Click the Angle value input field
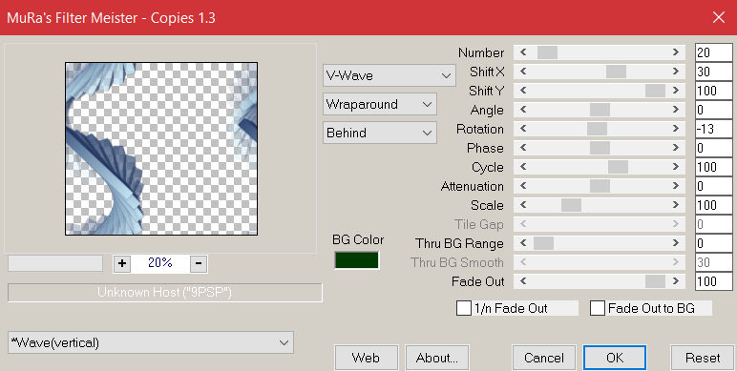The width and height of the screenshot is (737, 371). (713, 110)
